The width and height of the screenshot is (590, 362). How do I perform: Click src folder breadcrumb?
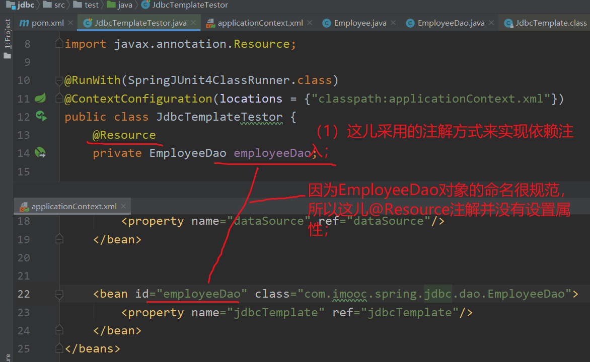click(54, 5)
